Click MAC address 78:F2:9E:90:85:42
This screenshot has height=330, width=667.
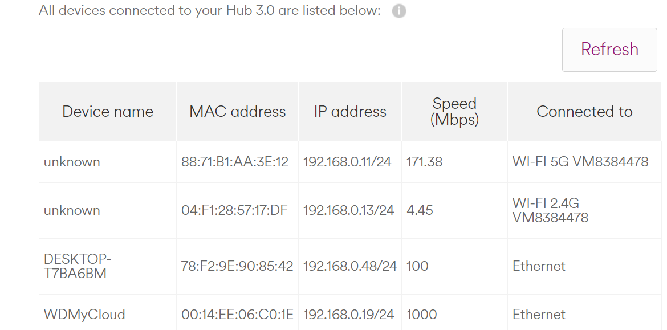pos(237,266)
